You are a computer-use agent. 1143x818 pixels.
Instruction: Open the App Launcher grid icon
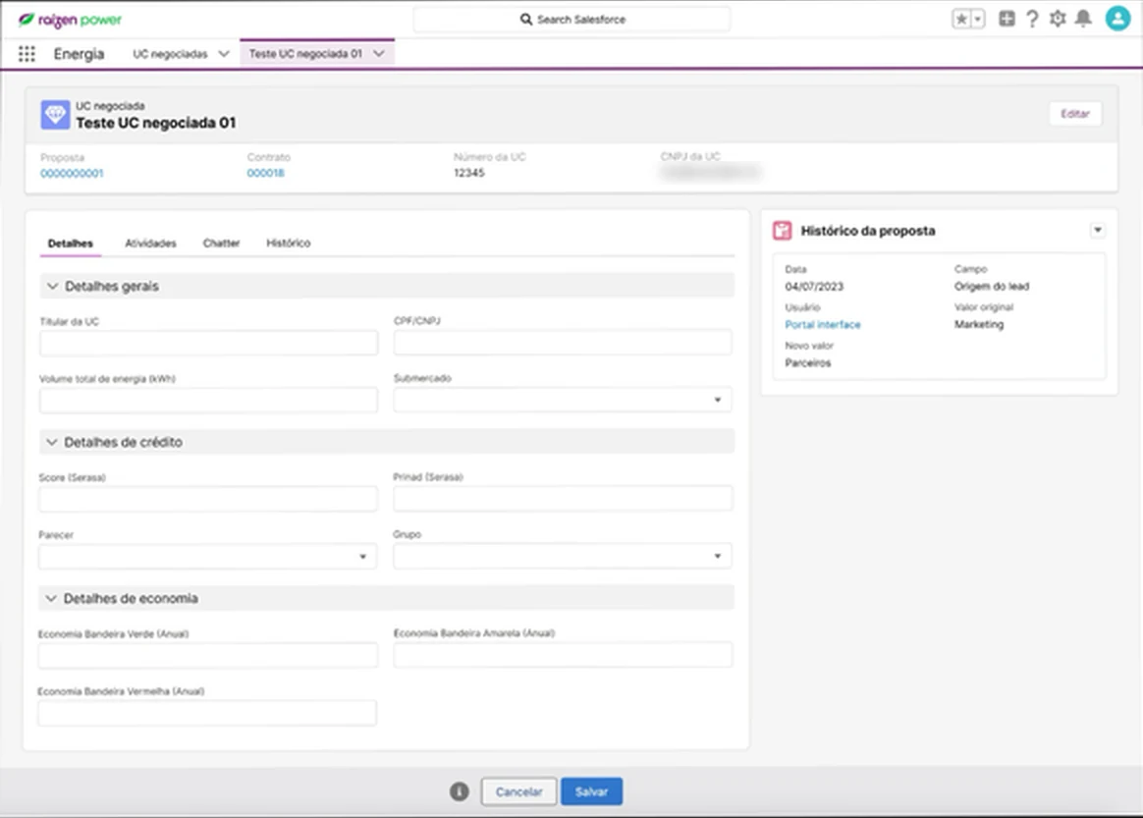pyautogui.click(x=27, y=54)
